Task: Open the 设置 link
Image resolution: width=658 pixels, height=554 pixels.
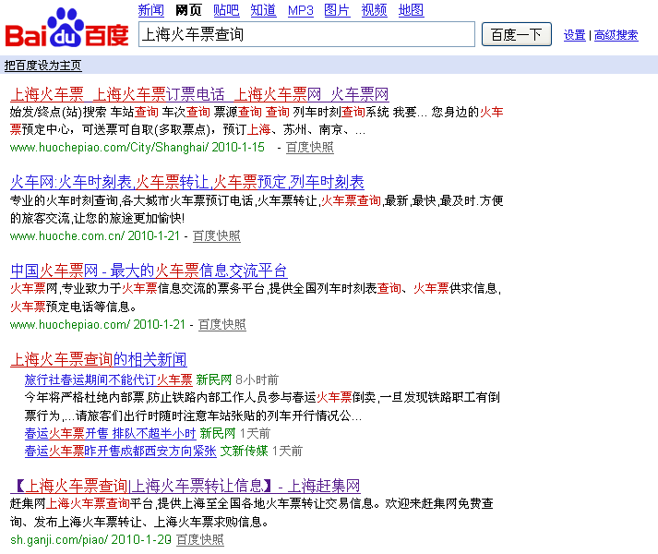Action: [575, 35]
